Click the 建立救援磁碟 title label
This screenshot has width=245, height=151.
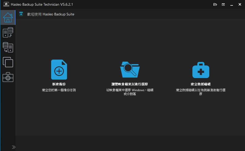(x=201, y=84)
